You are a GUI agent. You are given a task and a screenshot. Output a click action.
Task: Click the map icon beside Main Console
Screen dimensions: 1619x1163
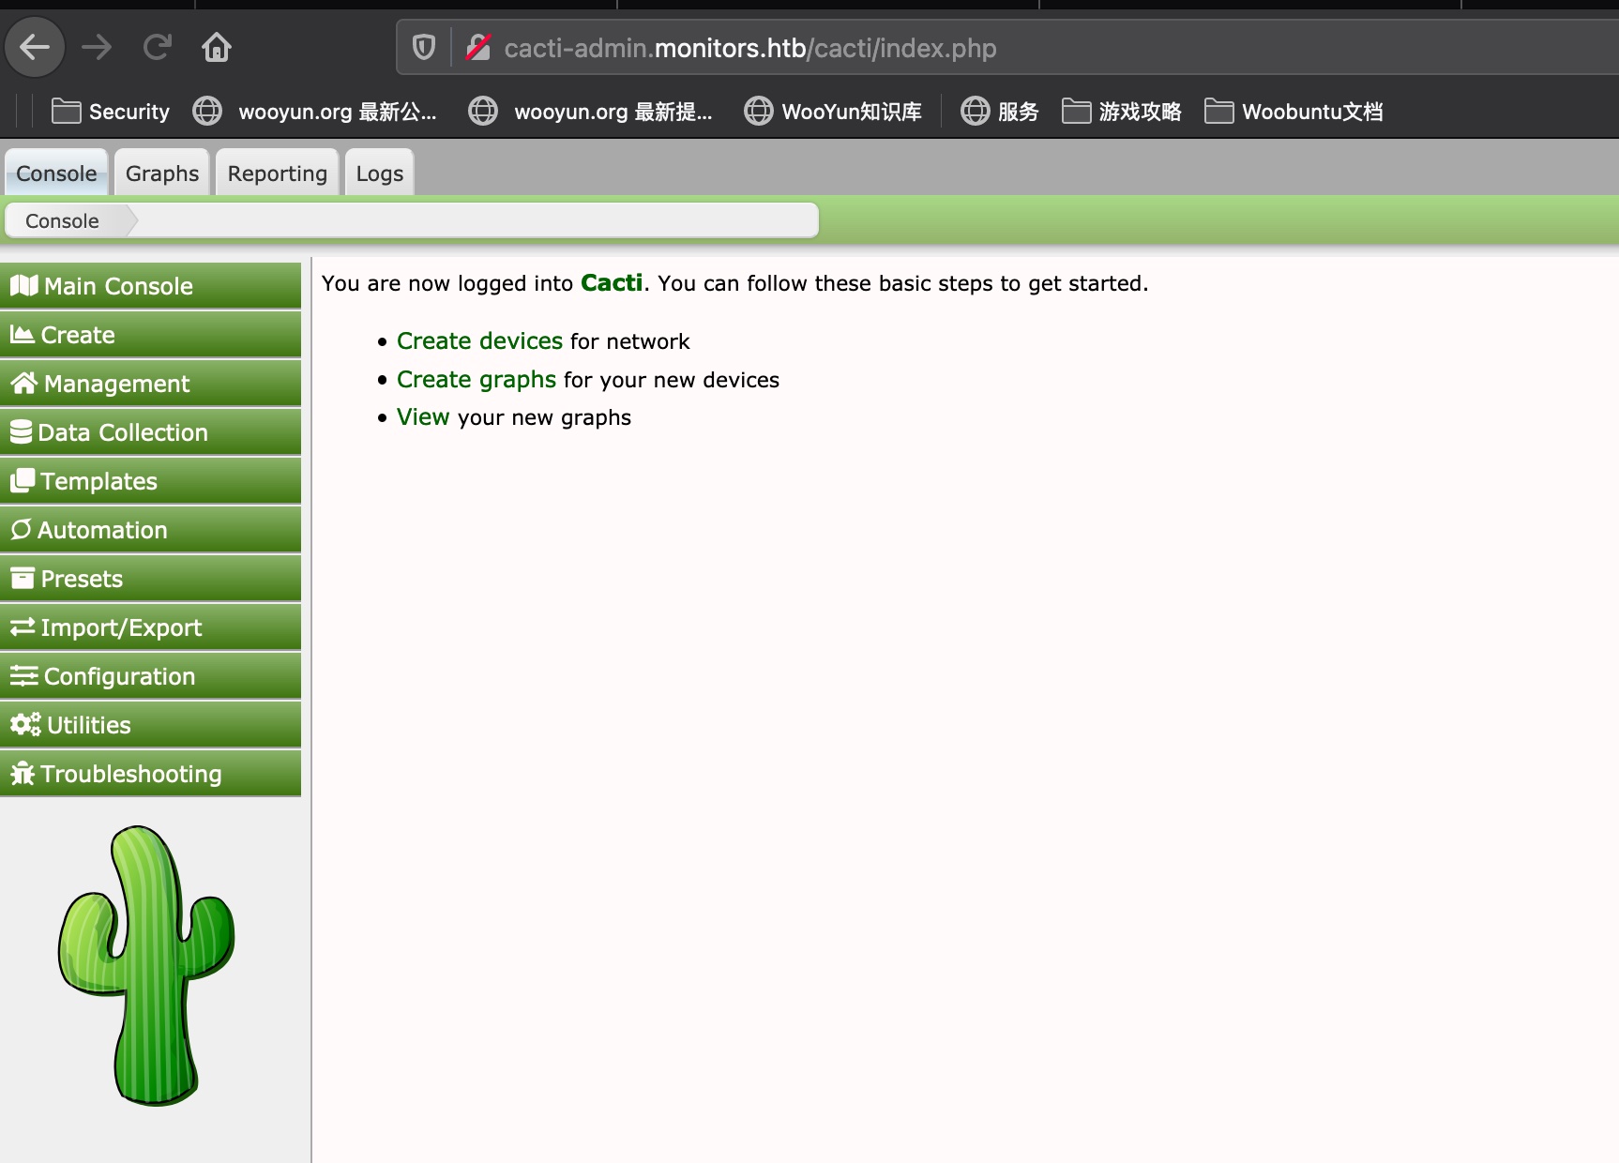(24, 285)
